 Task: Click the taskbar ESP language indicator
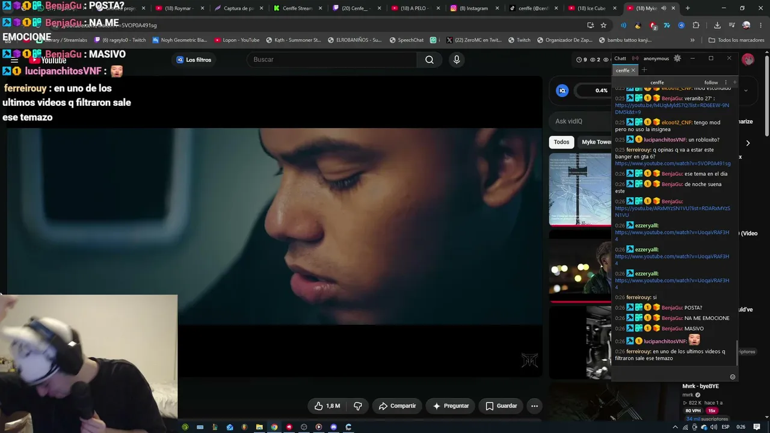[x=725, y=427]
